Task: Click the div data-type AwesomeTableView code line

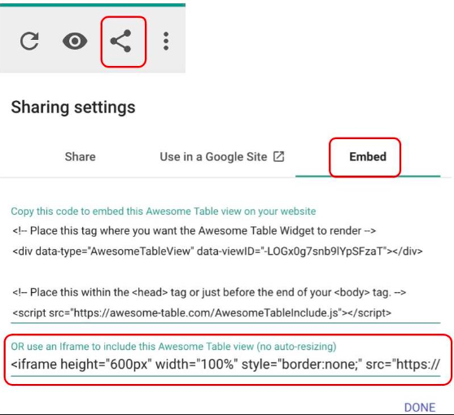Action: (x=218, y=251)
